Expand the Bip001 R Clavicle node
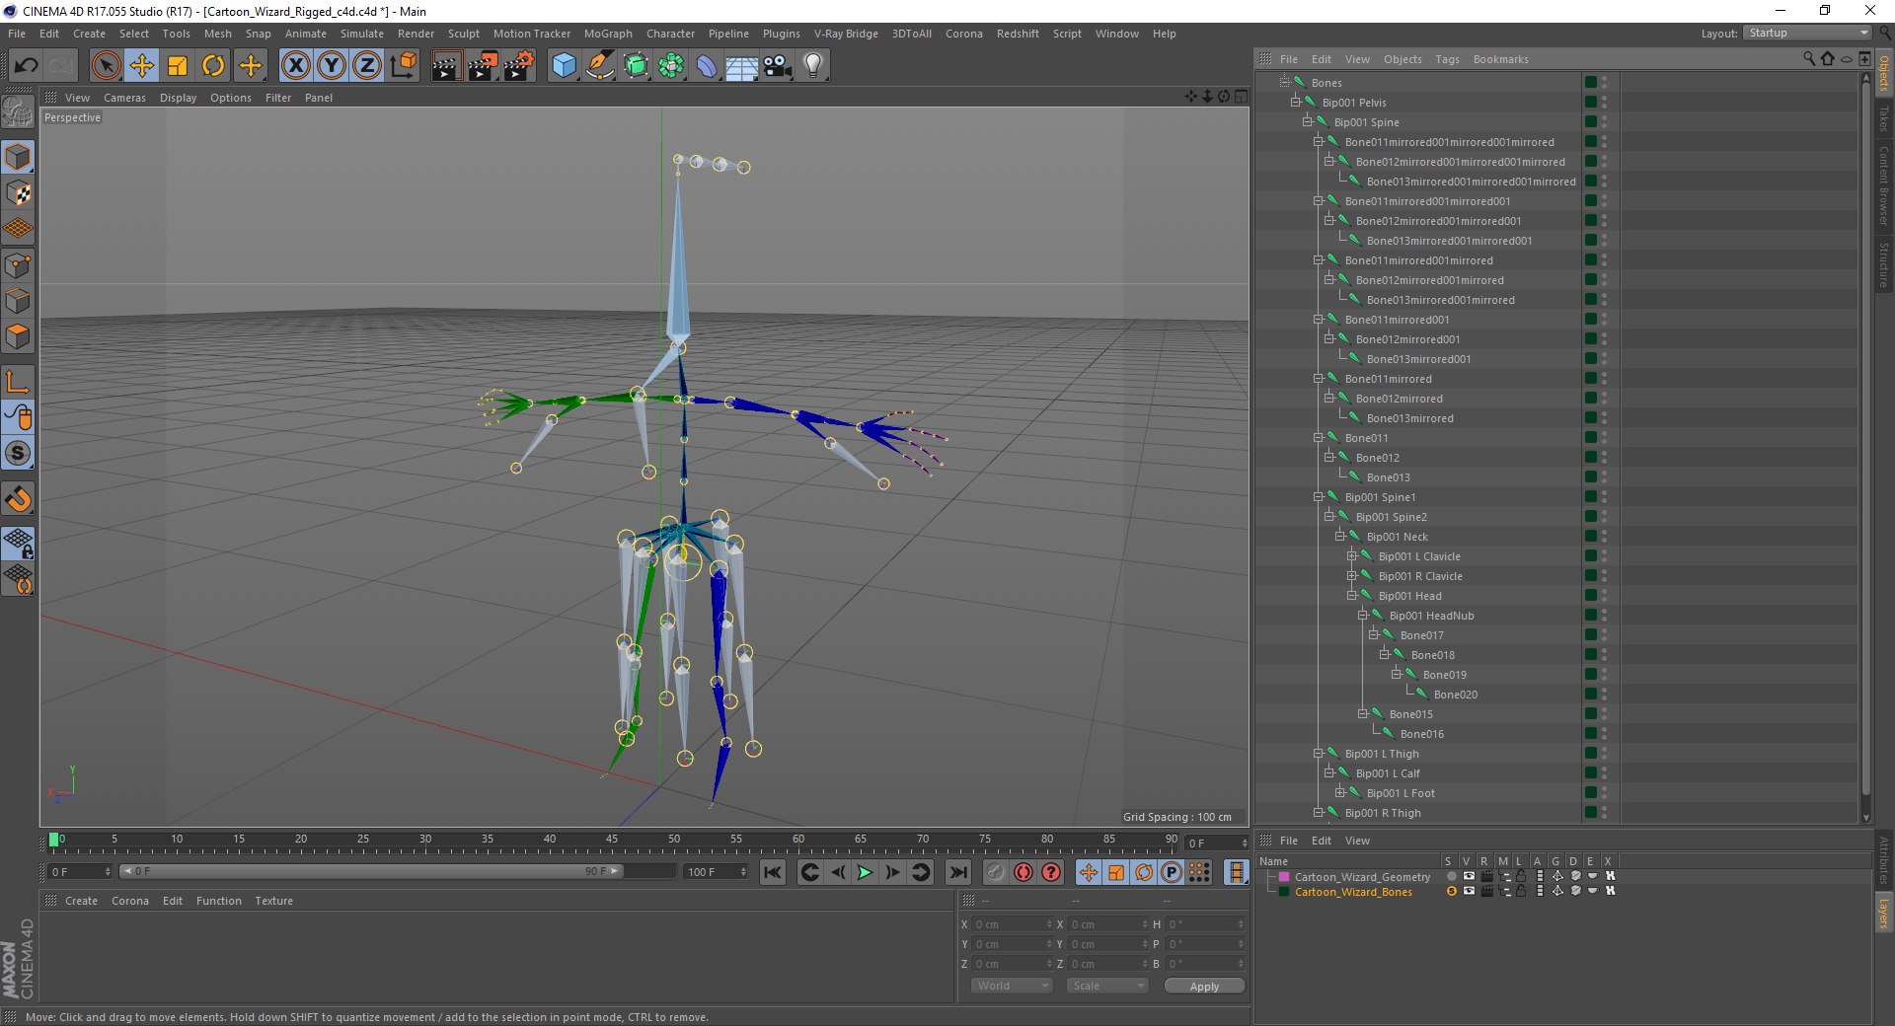 pyautogui.click(x=1351, y=575)
